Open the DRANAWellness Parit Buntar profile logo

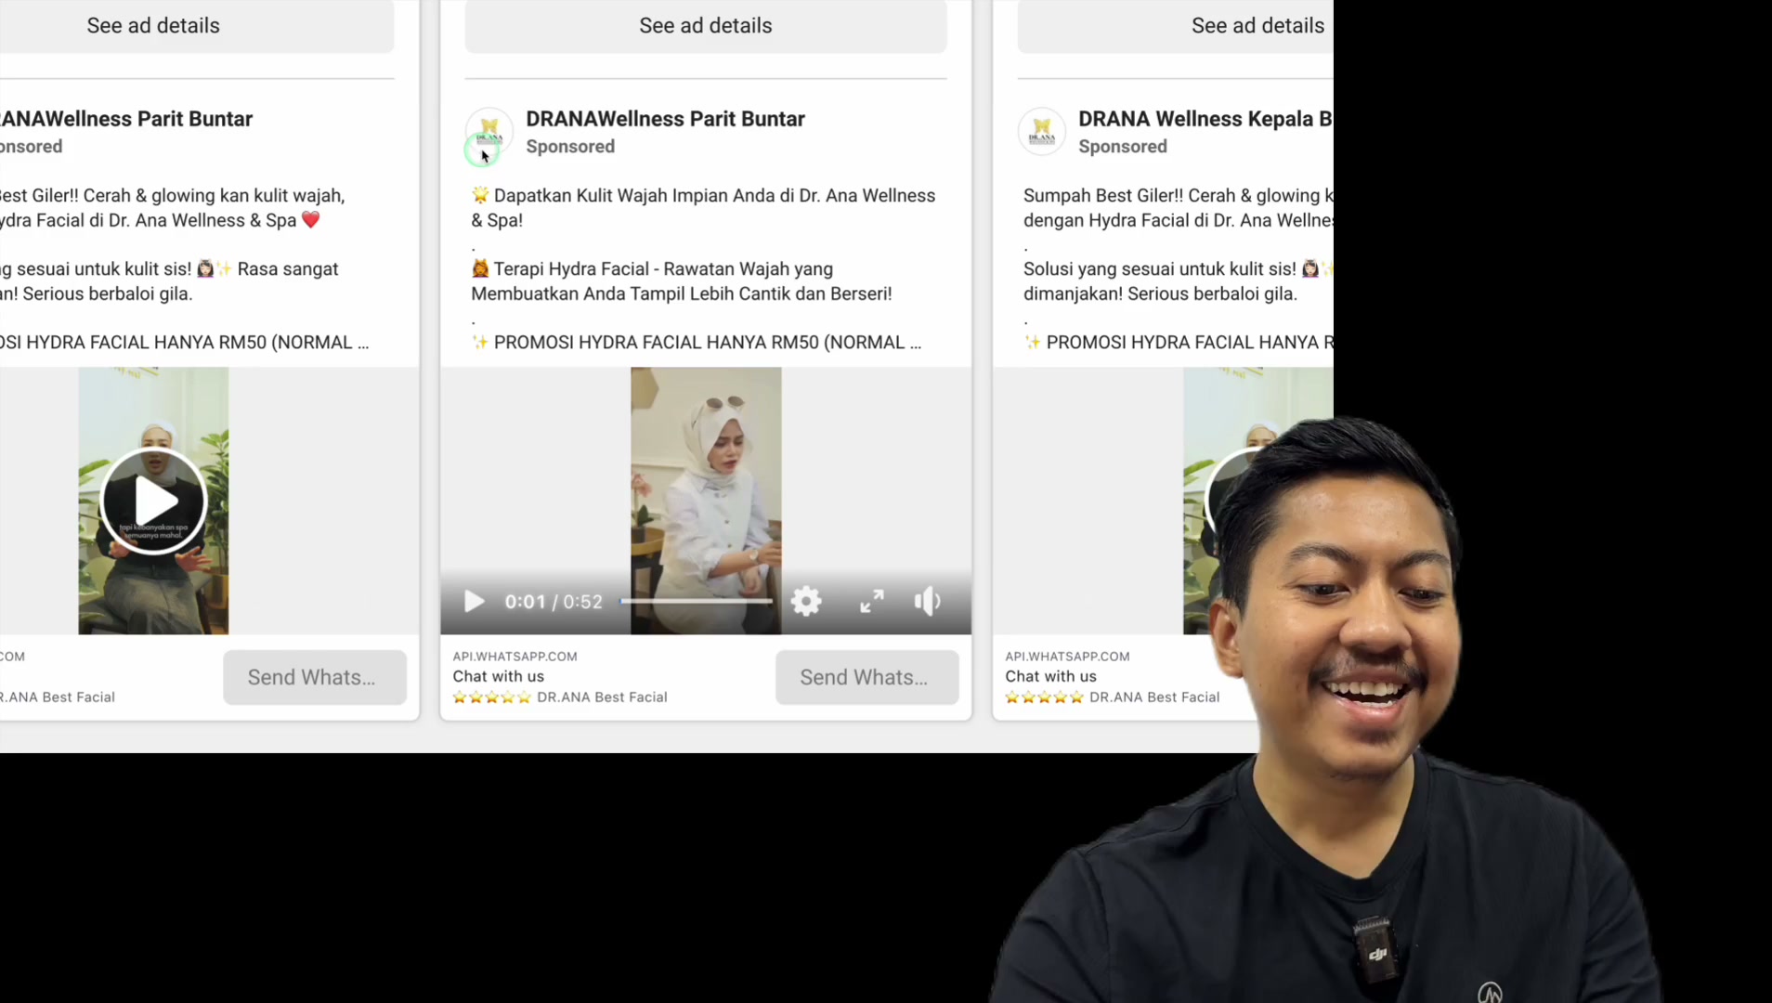click(x=489, y=132)
